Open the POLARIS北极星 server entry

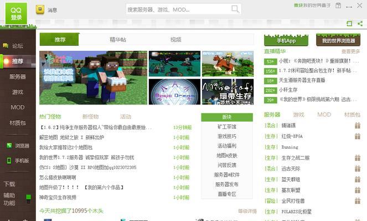(296, 212)
